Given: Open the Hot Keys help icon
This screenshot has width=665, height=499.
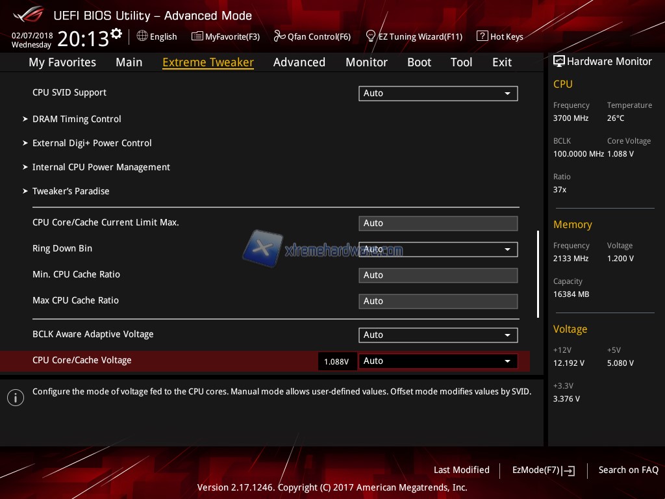Looking at the screenshot, I should pyautogui.click(x=482, y=36).
